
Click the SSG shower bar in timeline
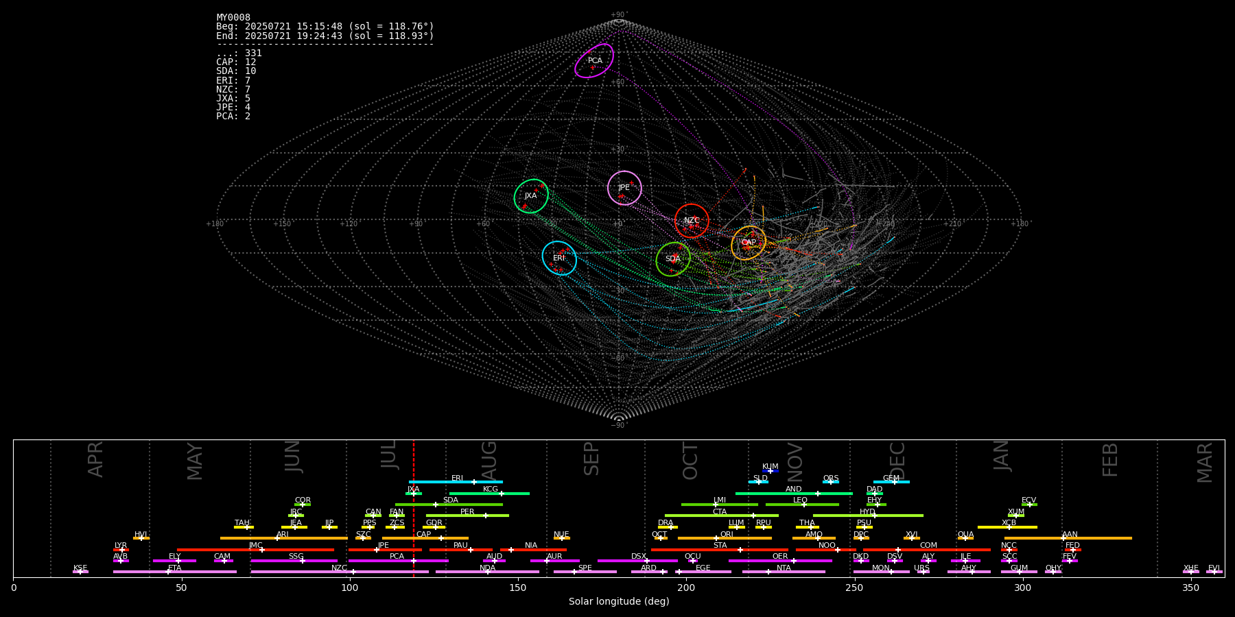(x=294, y=561)
